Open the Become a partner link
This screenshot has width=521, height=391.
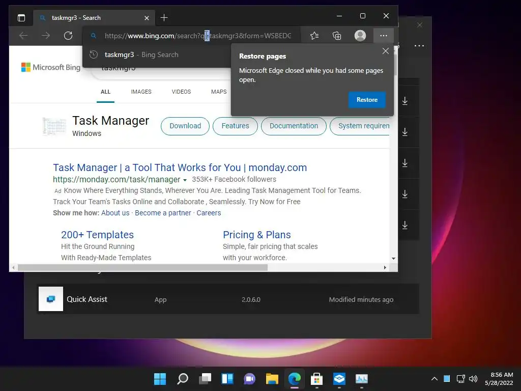tap(163, 213)
